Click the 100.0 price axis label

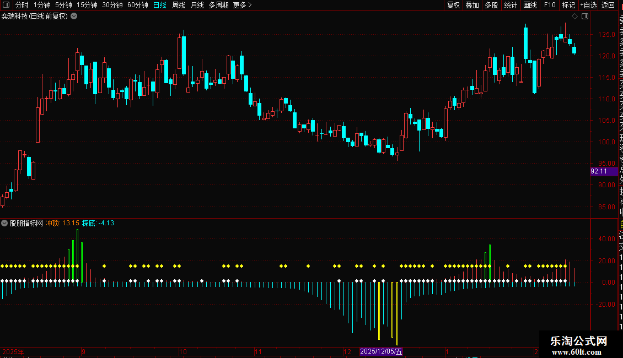coord(606,142)
